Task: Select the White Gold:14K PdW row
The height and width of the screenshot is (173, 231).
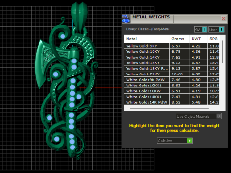Action: pyautogui.click(x=172, y=102)
